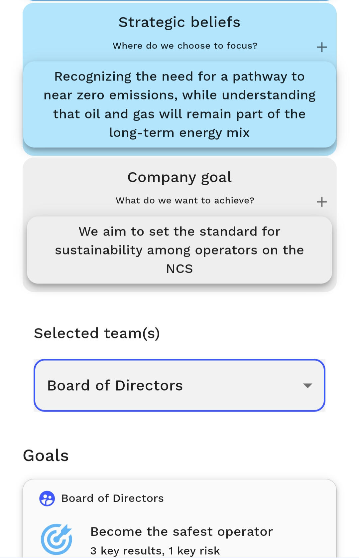Expand Strategic beliefs with the plus icon
This screenshot has height=558, width=359.
click(x=321, y=47)
